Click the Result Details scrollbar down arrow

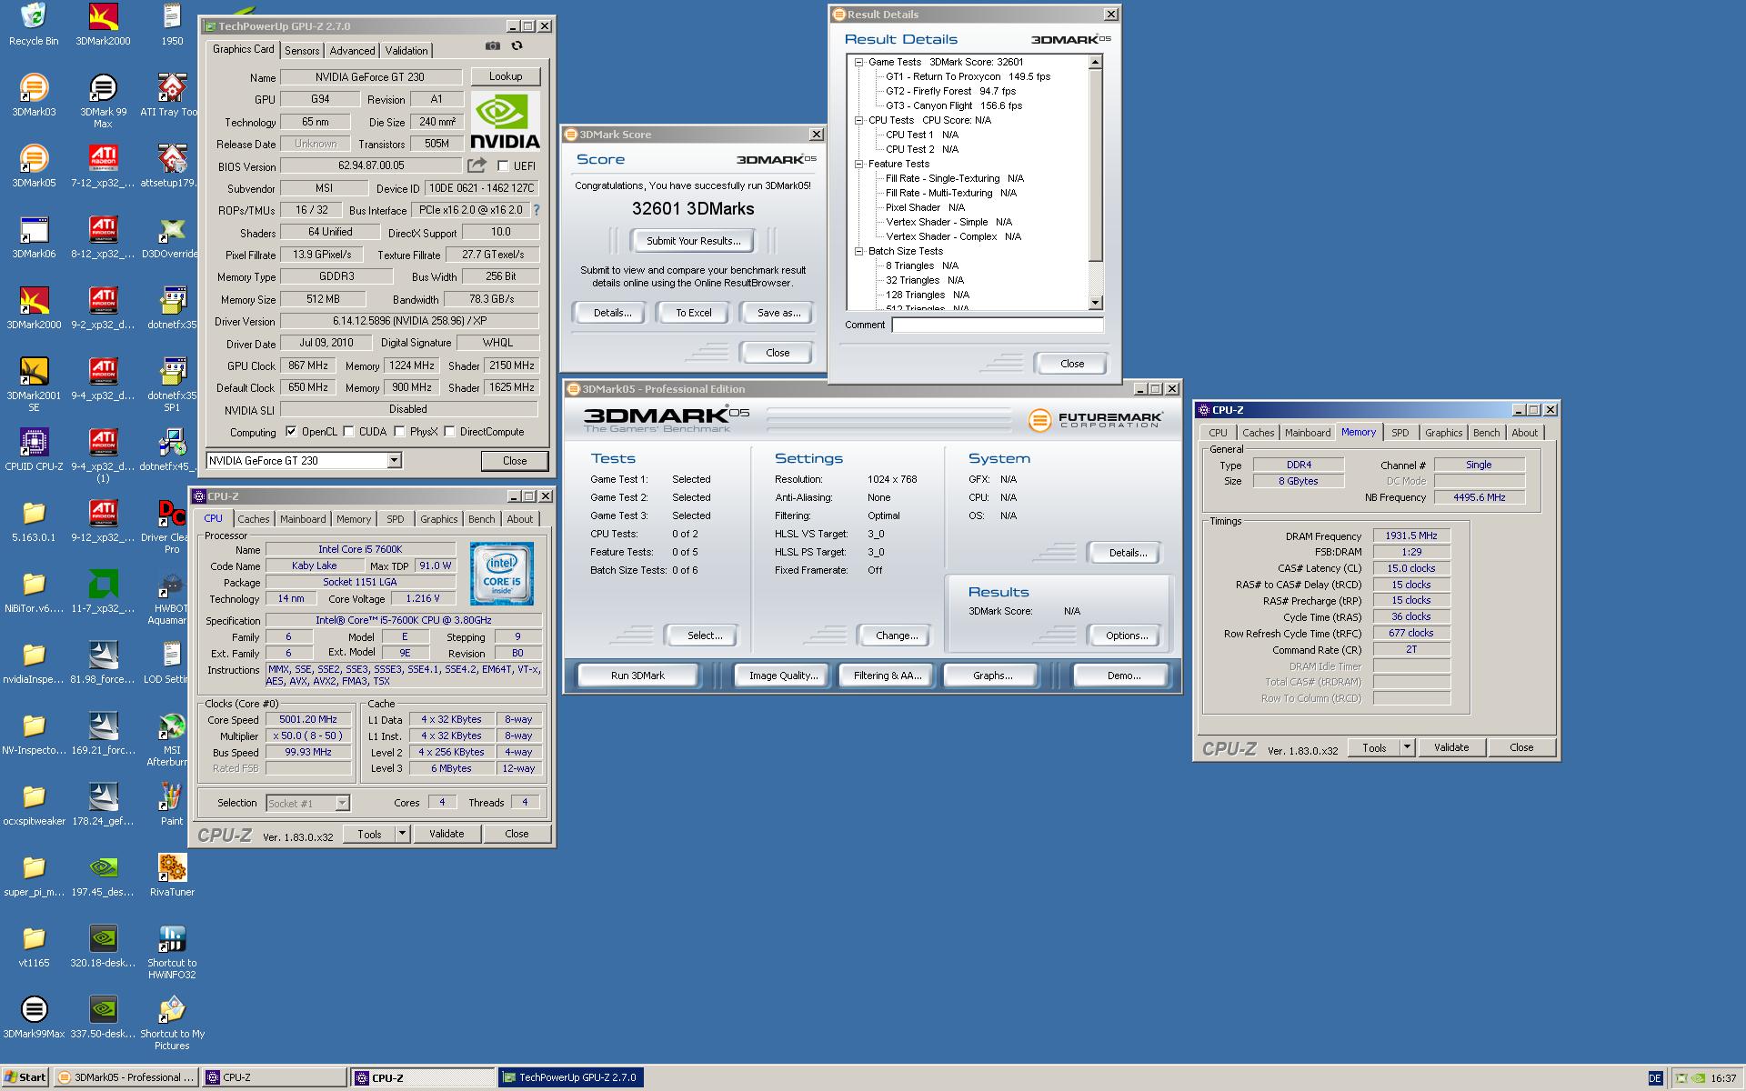[1095, 303]
